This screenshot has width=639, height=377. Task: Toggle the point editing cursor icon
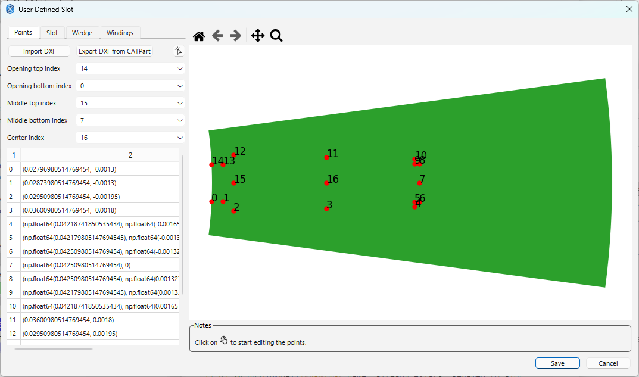click(178, 51)
